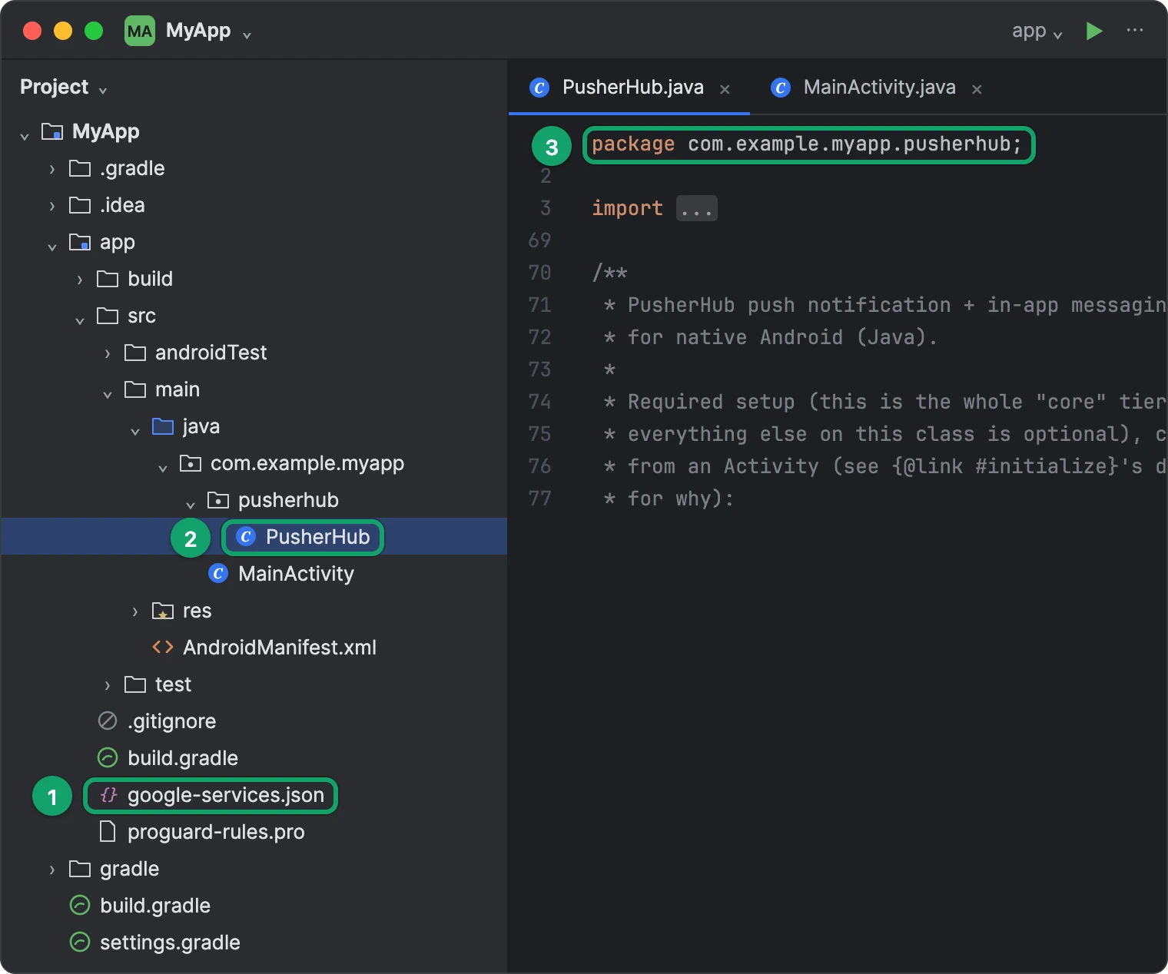Viewport: 1168px width, 974px height.
Task: Expand the .idea folder
Action: pos(52,206)
